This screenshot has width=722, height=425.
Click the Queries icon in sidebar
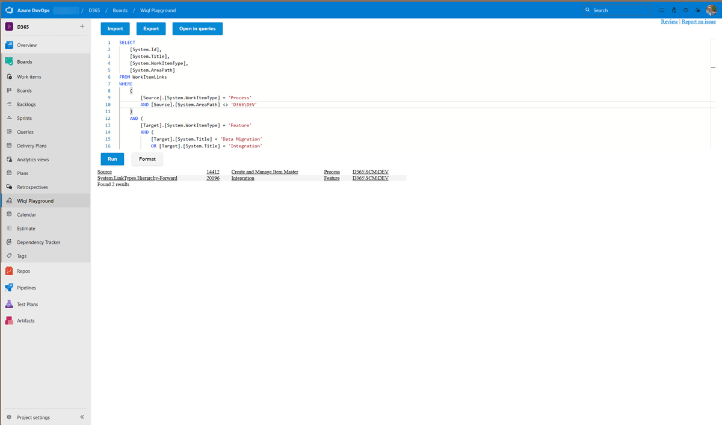(x=10, y=132)
